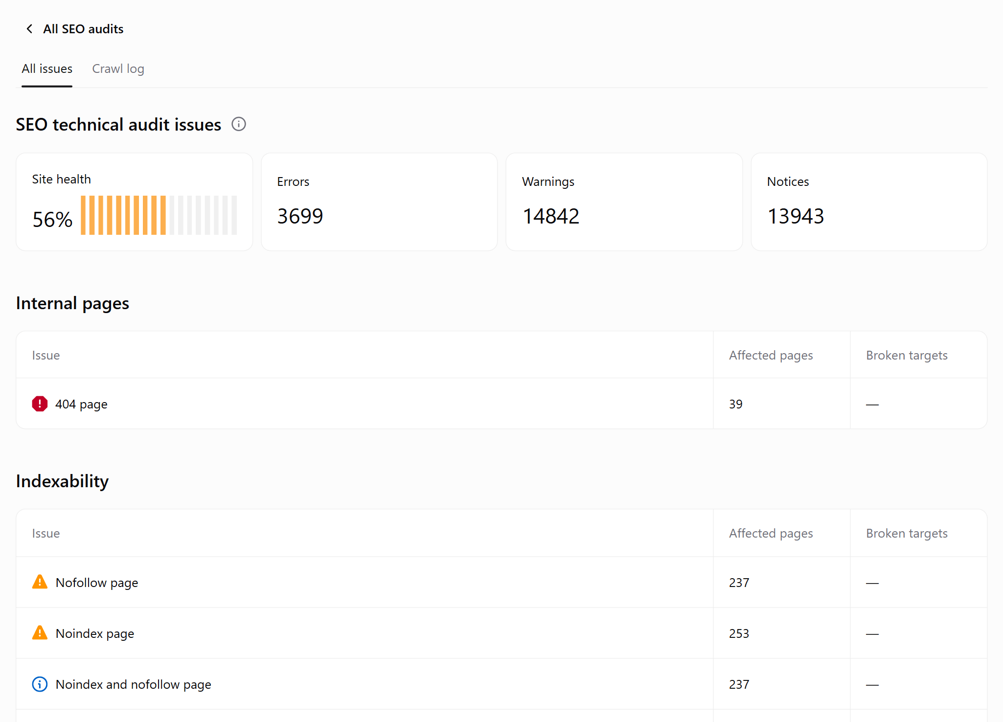Select the All issues tab
Image resolution: width=1003 pixels, height=722 pixels.
[x=47, y=69]
